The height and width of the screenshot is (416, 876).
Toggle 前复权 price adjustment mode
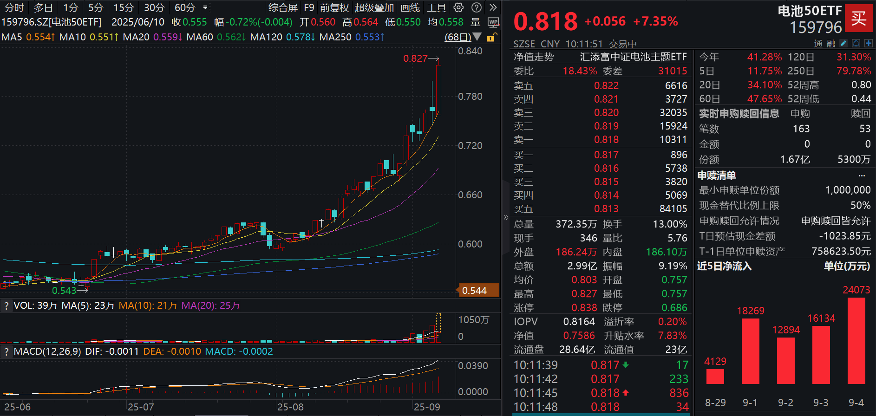(334, 8)
